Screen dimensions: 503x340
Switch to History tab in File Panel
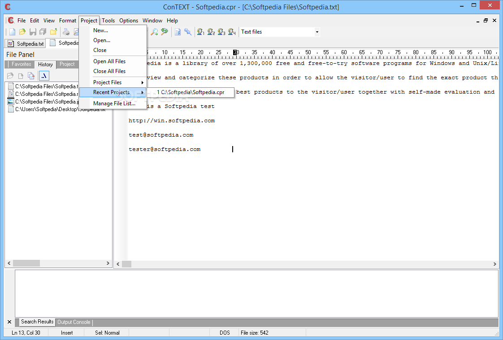click(45, 65)
